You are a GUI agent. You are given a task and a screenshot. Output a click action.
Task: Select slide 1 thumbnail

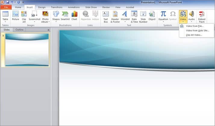click(x=27, y=50)
